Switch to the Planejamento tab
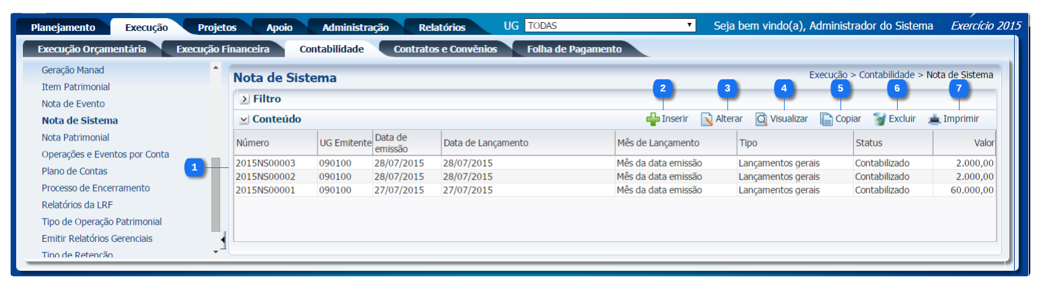 click(x=63, y=28)
